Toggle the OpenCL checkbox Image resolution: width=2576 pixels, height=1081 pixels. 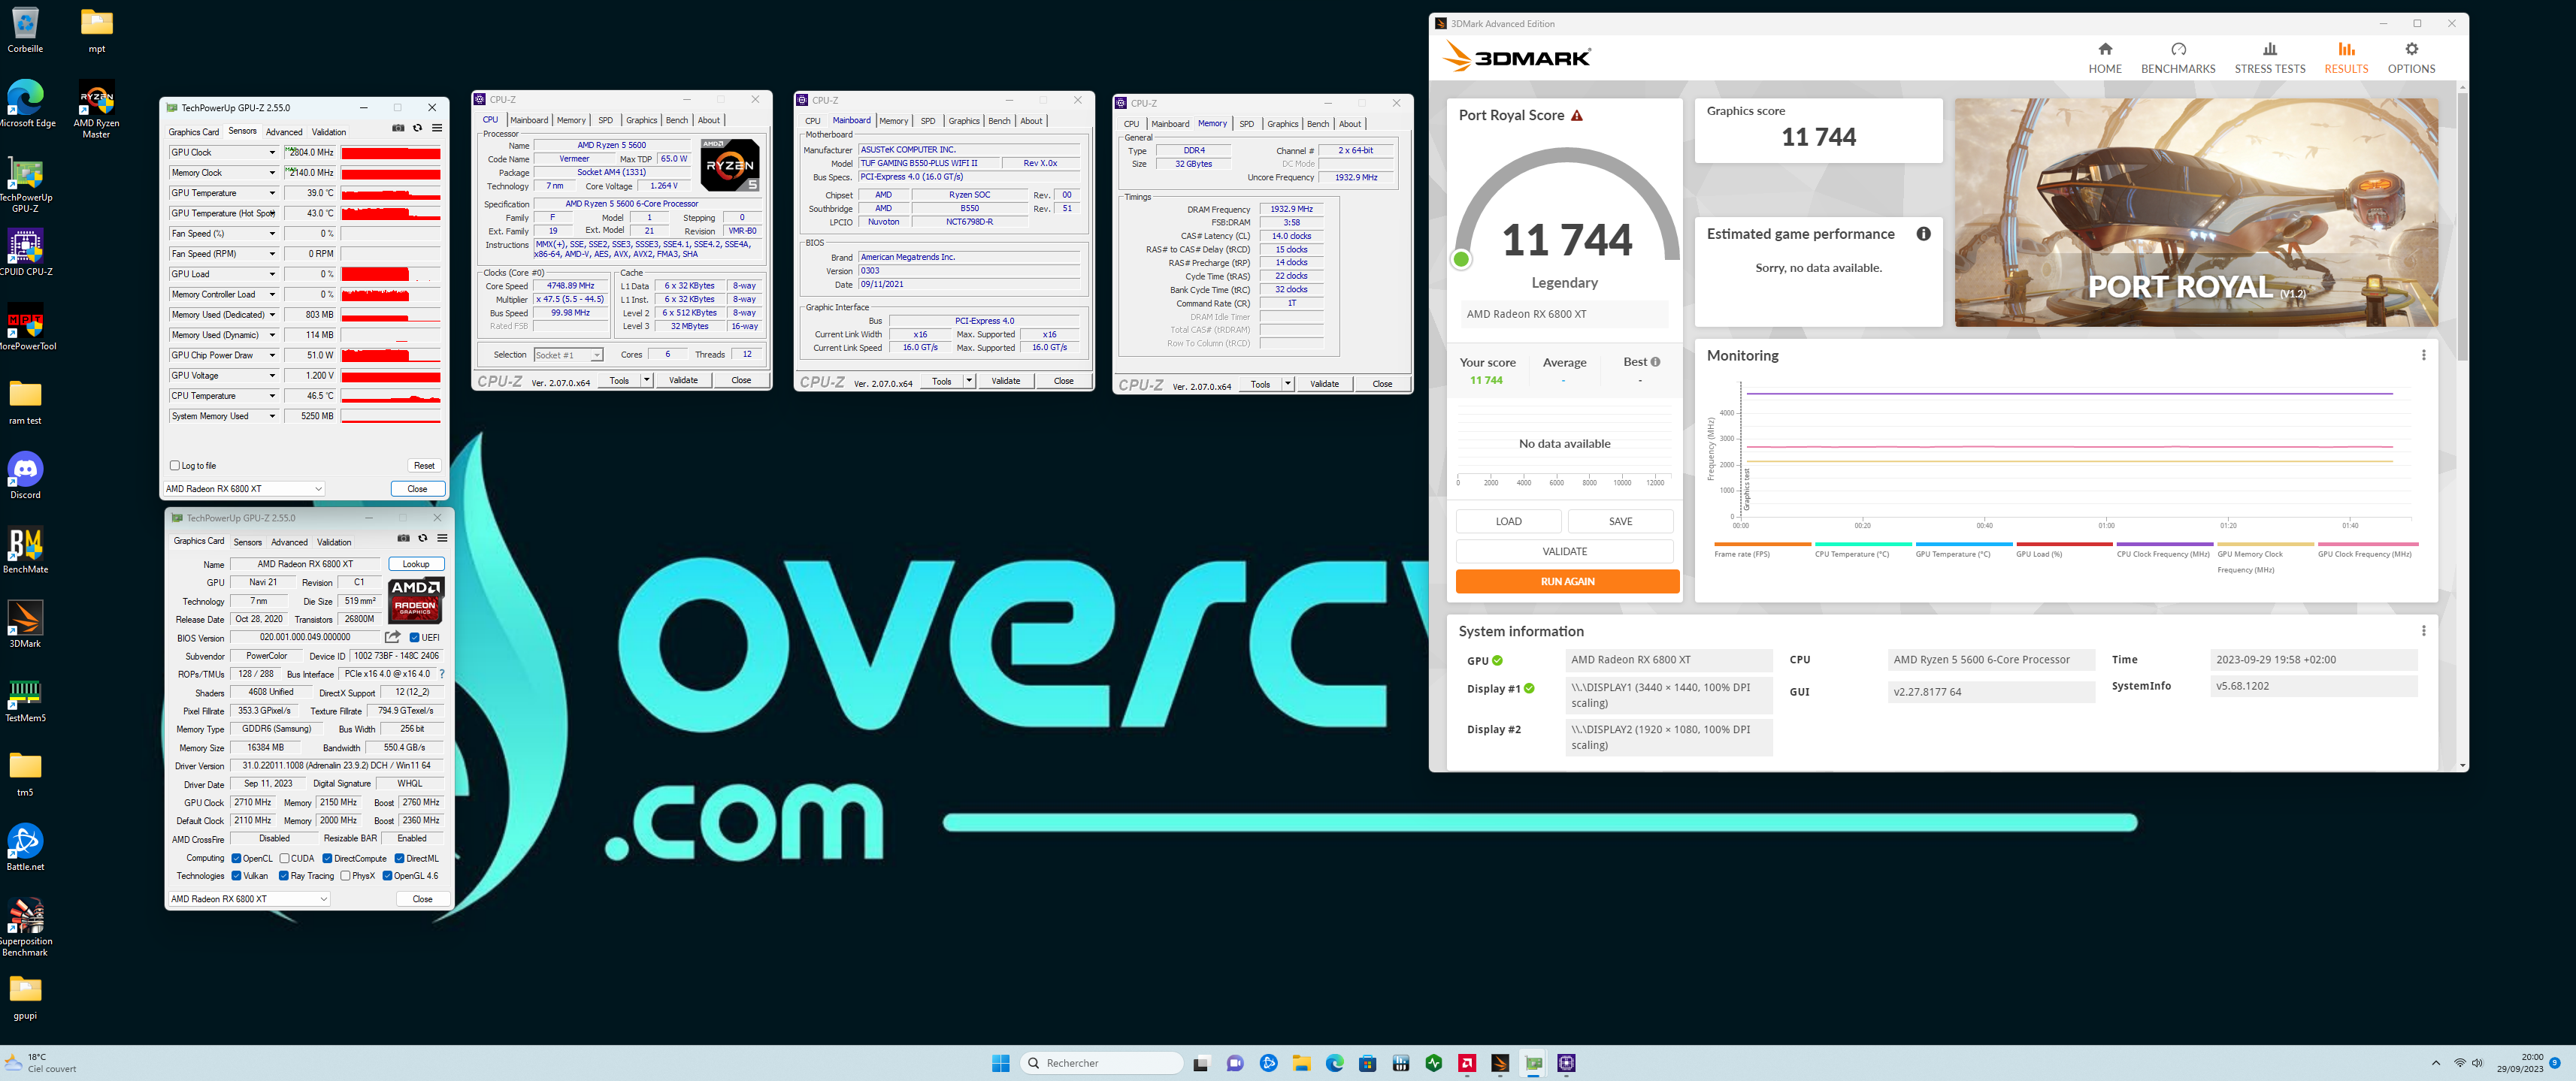coord(236,858)
